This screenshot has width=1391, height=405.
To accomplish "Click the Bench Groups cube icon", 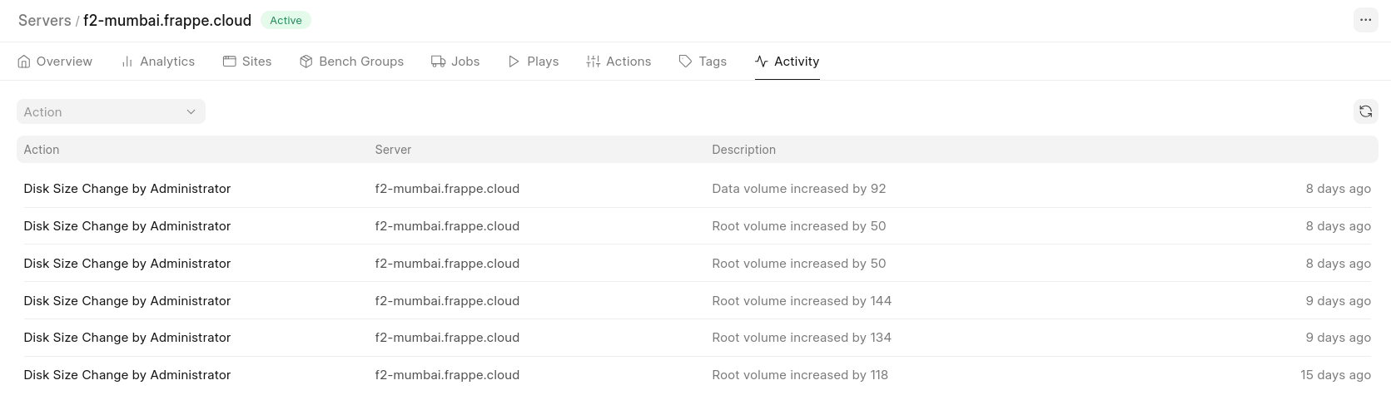I will click(306, 62).
